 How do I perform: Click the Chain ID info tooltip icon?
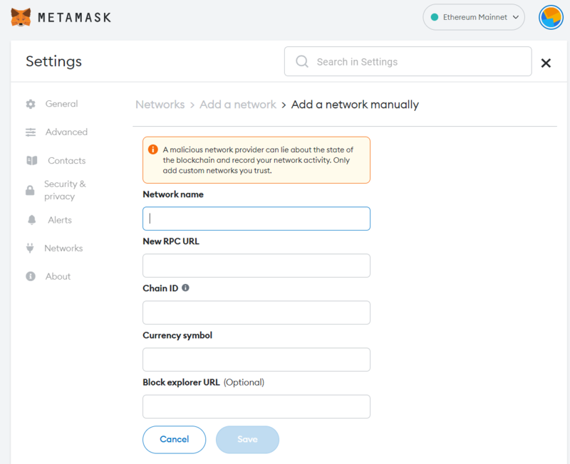(186, 288)
